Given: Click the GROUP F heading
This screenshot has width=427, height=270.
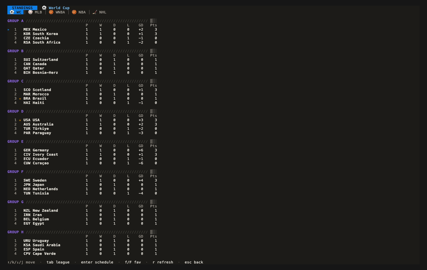Looking at the screenshot, I should pyautogui.click(x=15, y=172).
